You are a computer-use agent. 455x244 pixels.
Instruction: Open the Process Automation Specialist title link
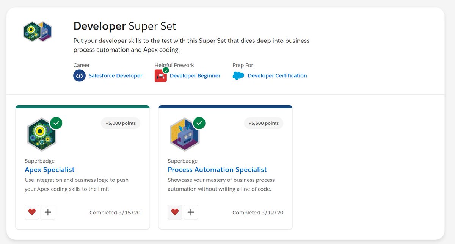217,170
